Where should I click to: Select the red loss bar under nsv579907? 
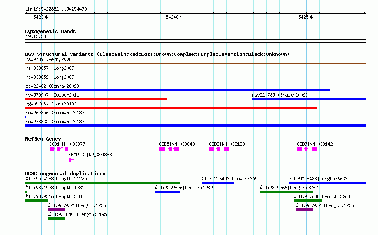pos(96,99)
